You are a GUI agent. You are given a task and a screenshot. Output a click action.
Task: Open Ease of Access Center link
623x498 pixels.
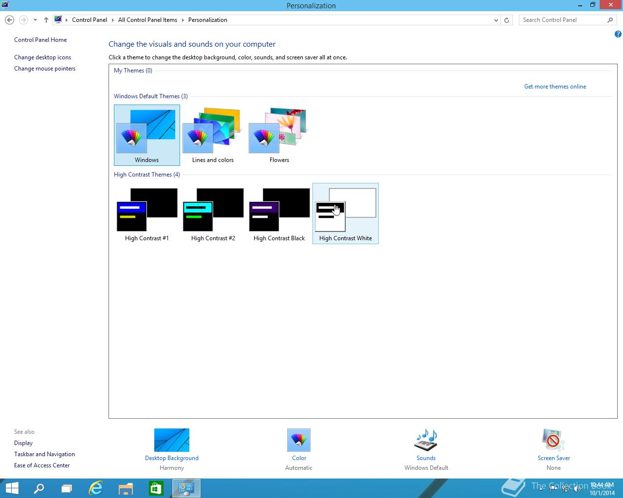(x=42, y=465)
